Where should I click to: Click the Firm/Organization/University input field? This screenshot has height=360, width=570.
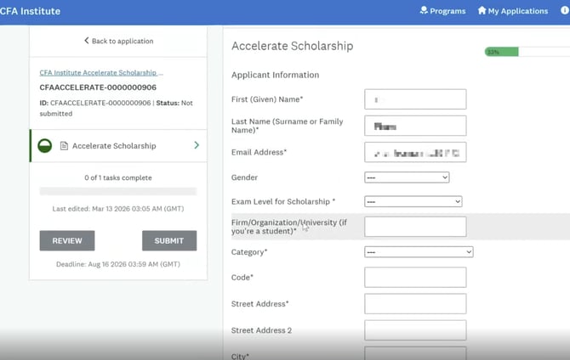coord(415,227)
